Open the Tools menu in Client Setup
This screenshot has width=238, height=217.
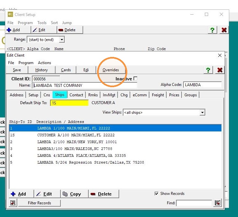click(x=42, y=23)
